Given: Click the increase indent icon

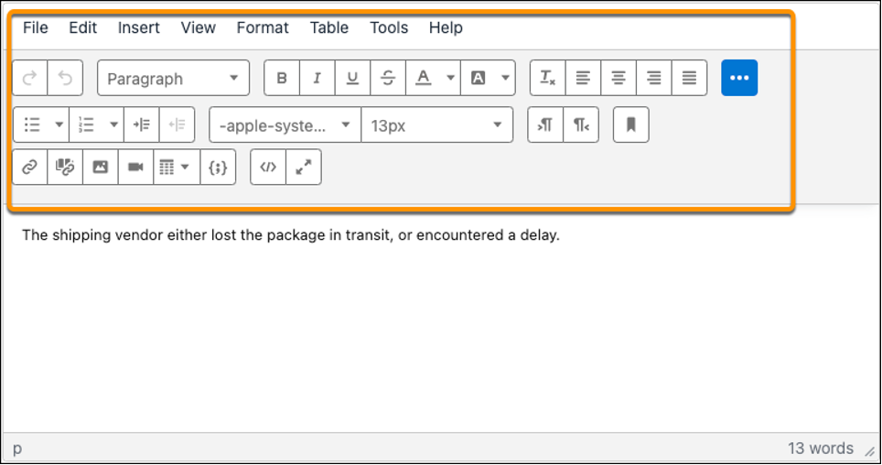Looking at the screenshot, I should click(142, 124).
